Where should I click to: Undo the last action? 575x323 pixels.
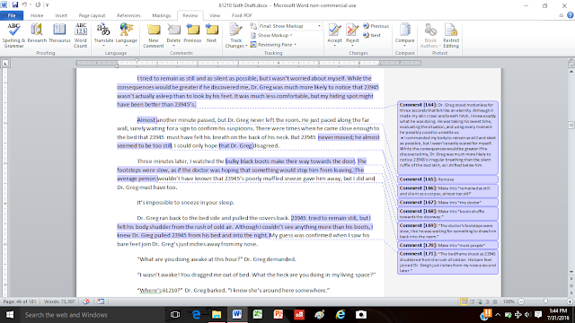click(x=24, y=5)
